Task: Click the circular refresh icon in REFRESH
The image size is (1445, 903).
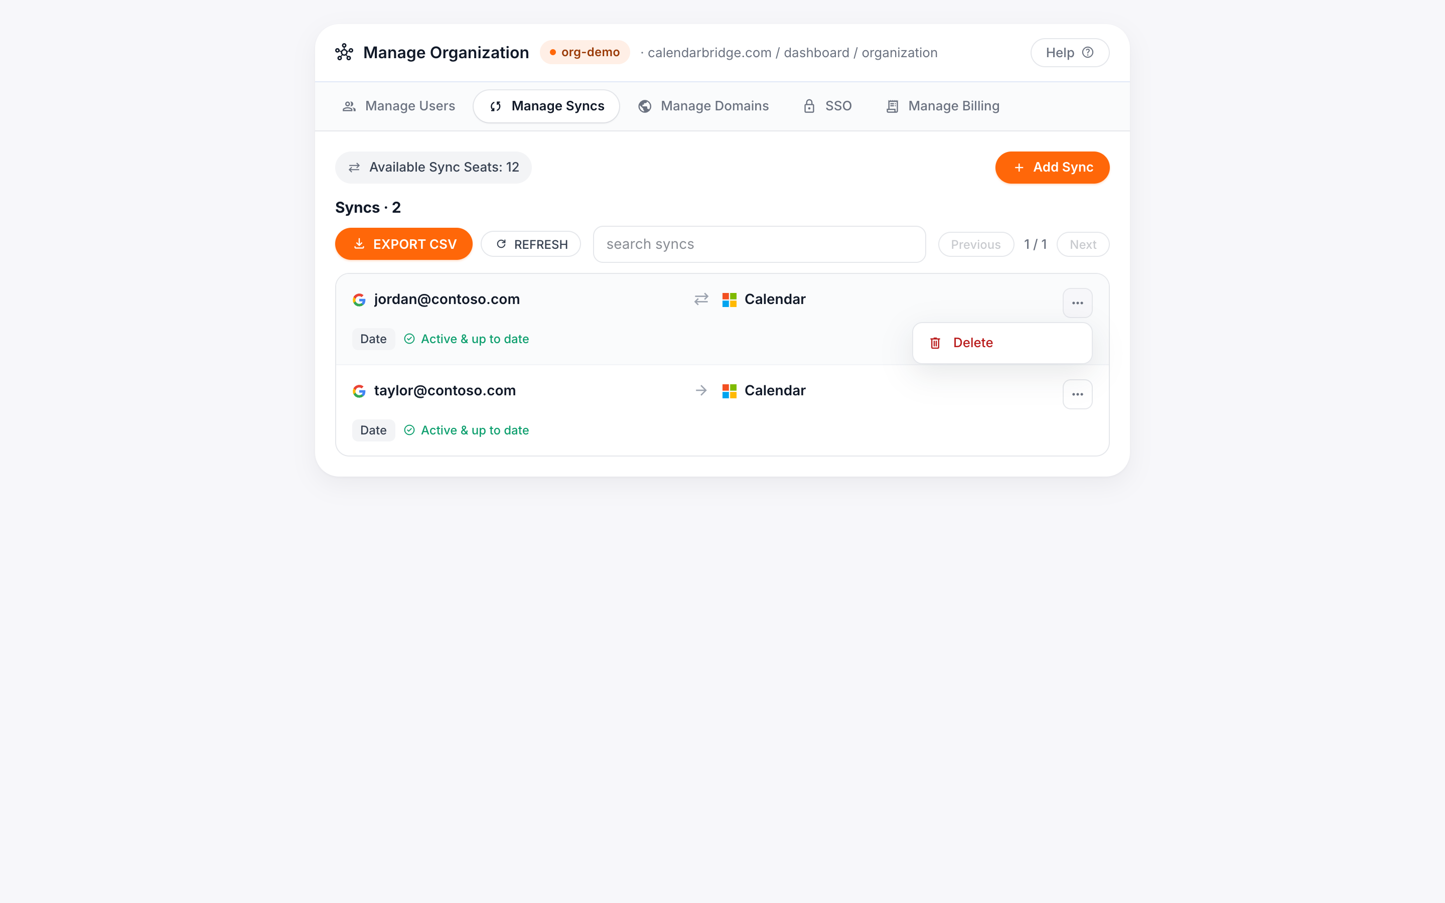Action: click(x=501, y=244)
